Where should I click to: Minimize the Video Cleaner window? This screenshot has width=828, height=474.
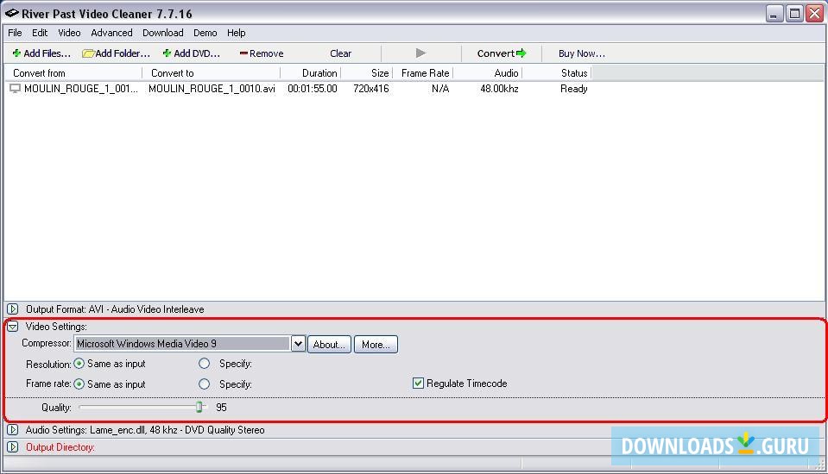pos(774,13)
